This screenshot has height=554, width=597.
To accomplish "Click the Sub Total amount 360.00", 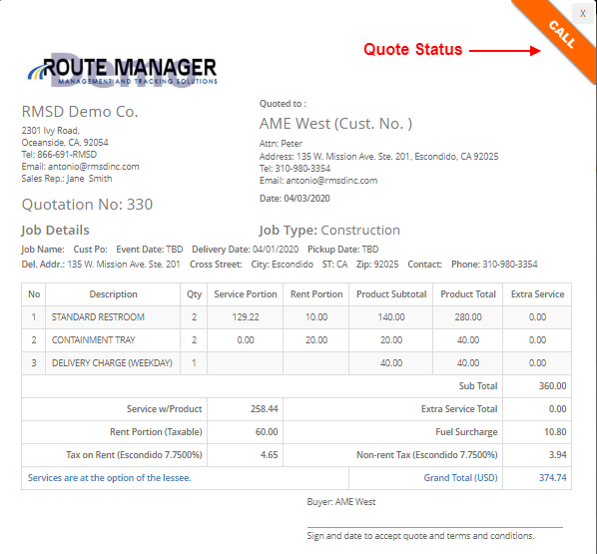I will 552,386.
